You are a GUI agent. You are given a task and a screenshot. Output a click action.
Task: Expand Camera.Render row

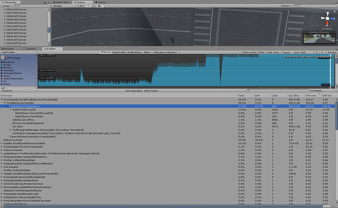pos(2,150)
